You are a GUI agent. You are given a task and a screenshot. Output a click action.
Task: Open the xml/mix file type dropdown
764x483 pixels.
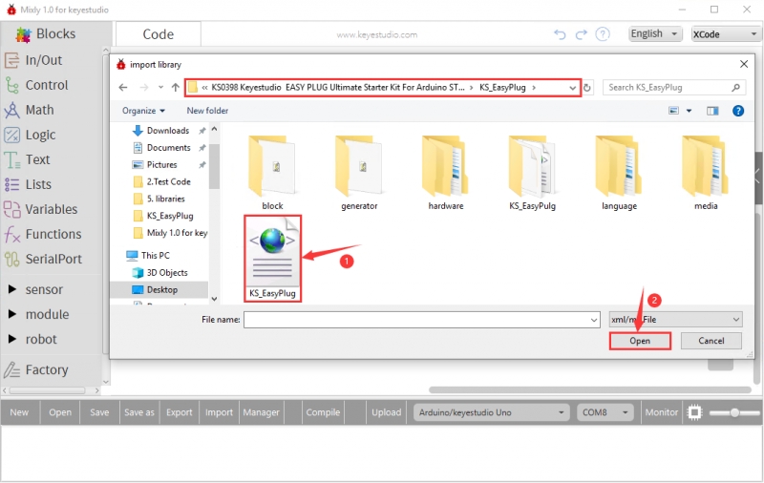[x=676, y=320]
